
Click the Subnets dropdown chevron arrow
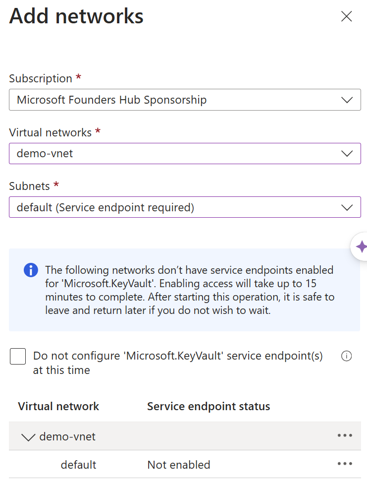(347, 207)
